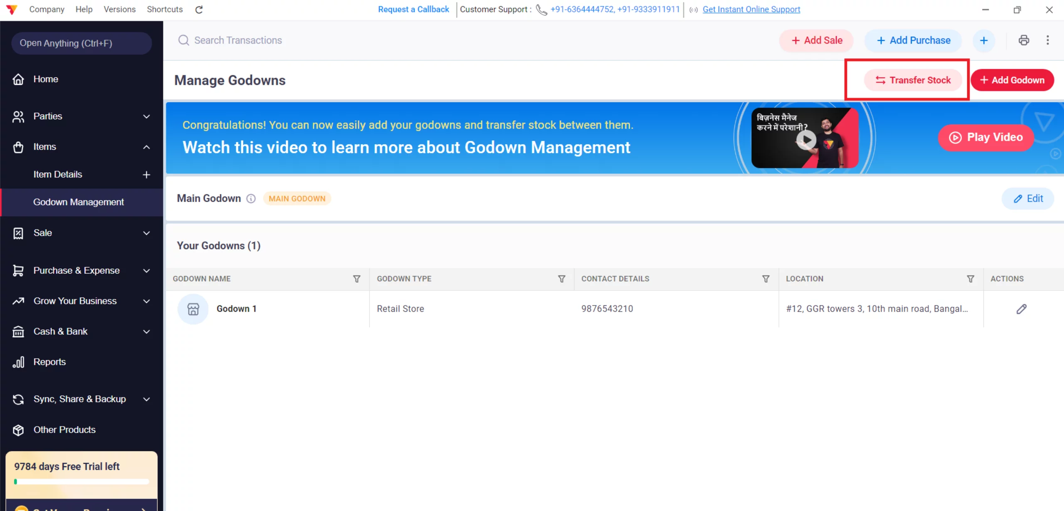The width and height of the screenshot is (1064, 511).
Task: Click the plus icon next to Item Details
Action: [146, 174]
